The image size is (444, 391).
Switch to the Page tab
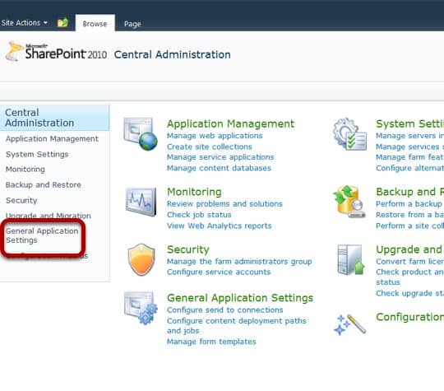pyautogui.click(x=132, y=24)
